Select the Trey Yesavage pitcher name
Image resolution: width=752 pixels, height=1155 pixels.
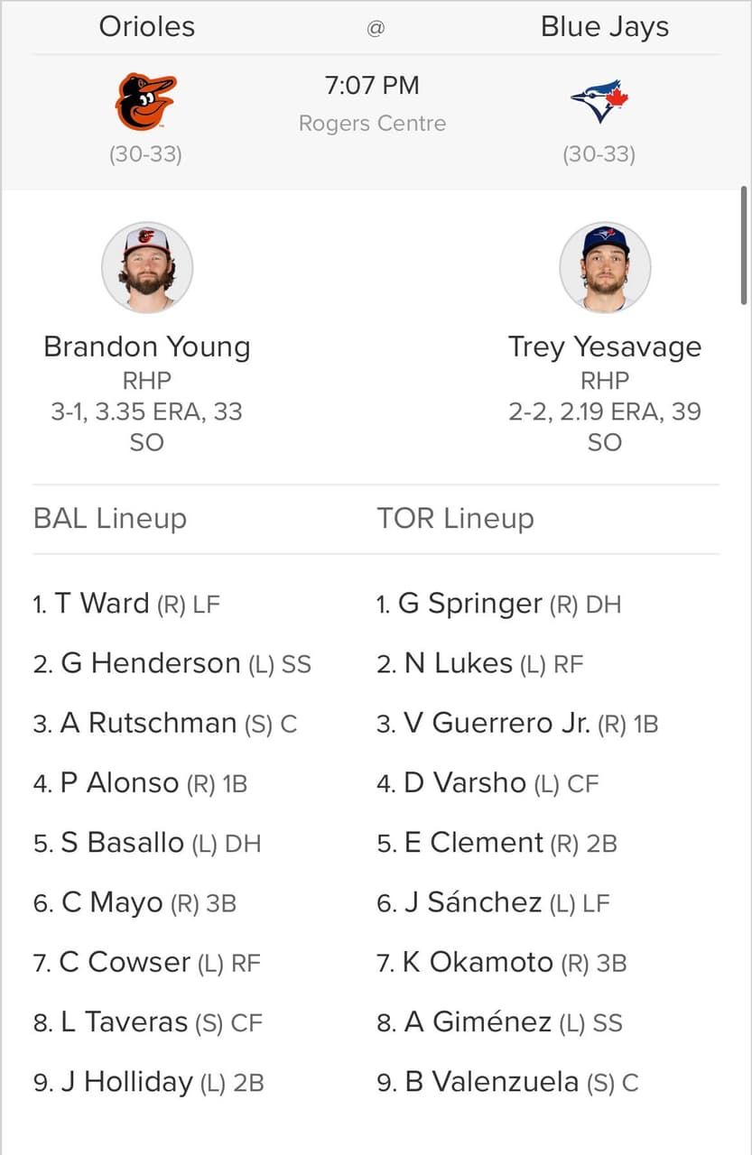pyautogui.click(x=605, y=346)
